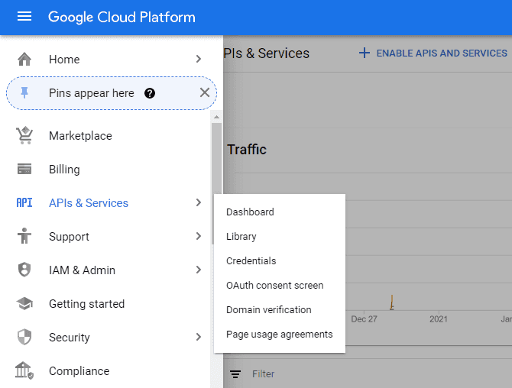Click the Marketplace cart icon
Viewport: 512px width, 388px height.
click(24, 135)
